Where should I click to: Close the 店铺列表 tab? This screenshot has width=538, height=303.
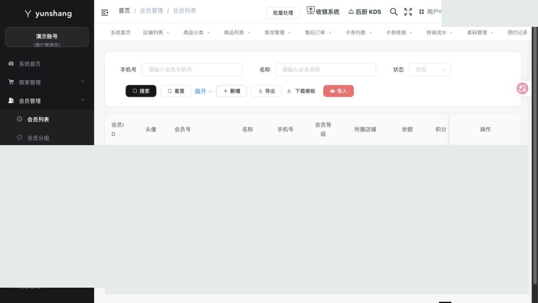168,33
